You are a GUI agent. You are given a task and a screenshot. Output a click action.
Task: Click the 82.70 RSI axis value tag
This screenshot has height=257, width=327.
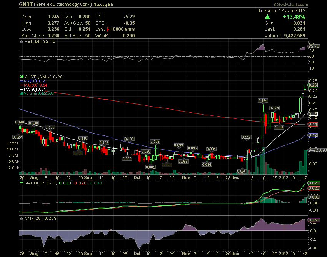[314, 46]
